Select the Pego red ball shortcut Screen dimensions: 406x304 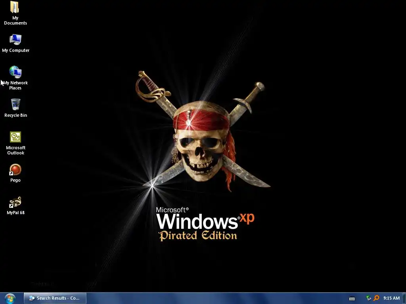[15, 169]
